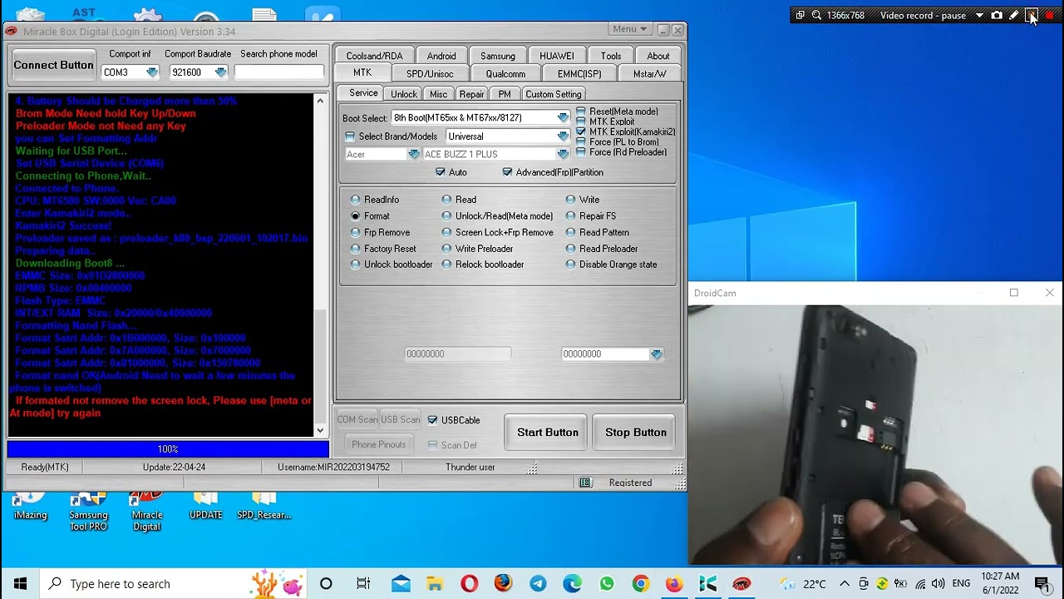The width and height of the screenshot is (1064, 599).
Task: Click the recorder window select icon
Action: [800, 15]
